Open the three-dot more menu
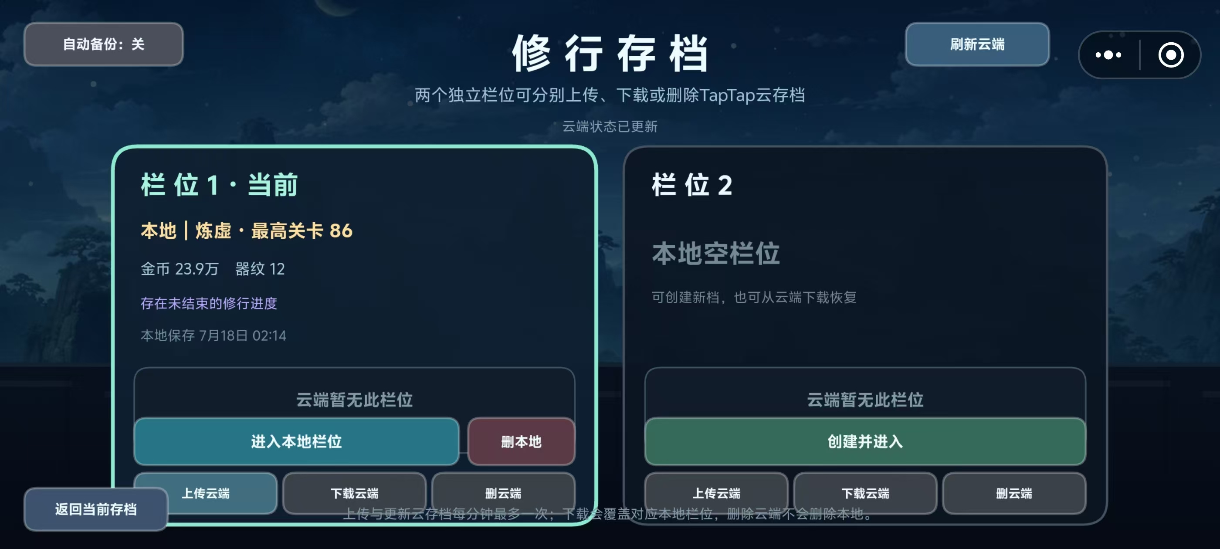The image size is (1220, 549). click(x=1108, y=55)
